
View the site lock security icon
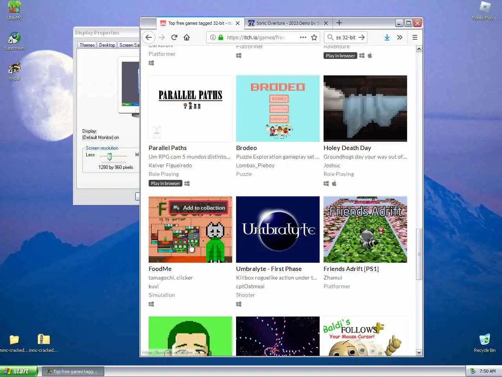coord(220,37)
